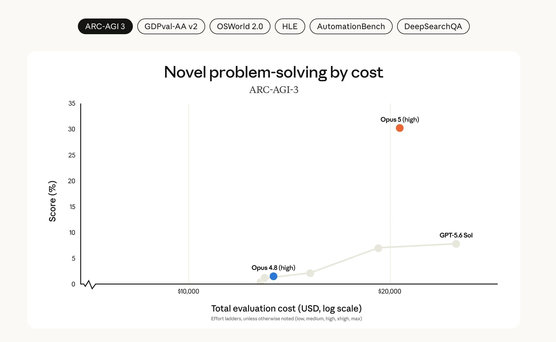Switch to the GDPval-AA v2 tab
Viewport: 556px width, 342px height.
pos(171,26)
